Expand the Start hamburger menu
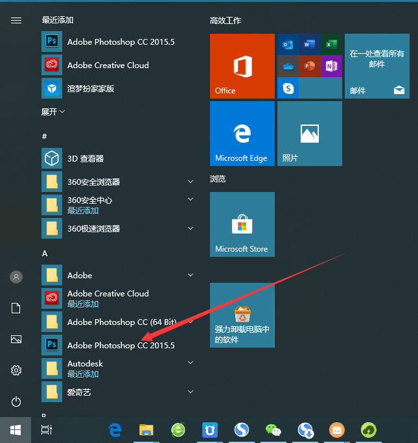The width and height of the screenshot is (418, 443). click(16, 20)
